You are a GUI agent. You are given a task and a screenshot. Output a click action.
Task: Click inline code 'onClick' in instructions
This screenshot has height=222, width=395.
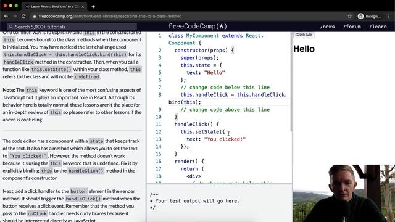(37, 214)
